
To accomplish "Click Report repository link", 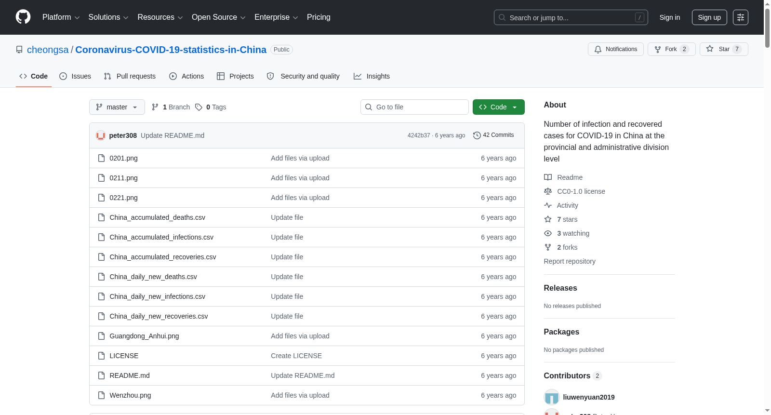I will click(x=570, y=261).
